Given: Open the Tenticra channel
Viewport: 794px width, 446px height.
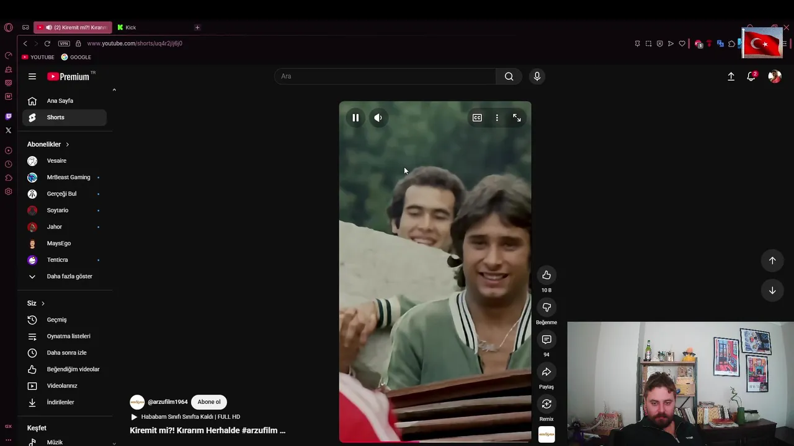Looking at the screenshot, I should 65,260.
